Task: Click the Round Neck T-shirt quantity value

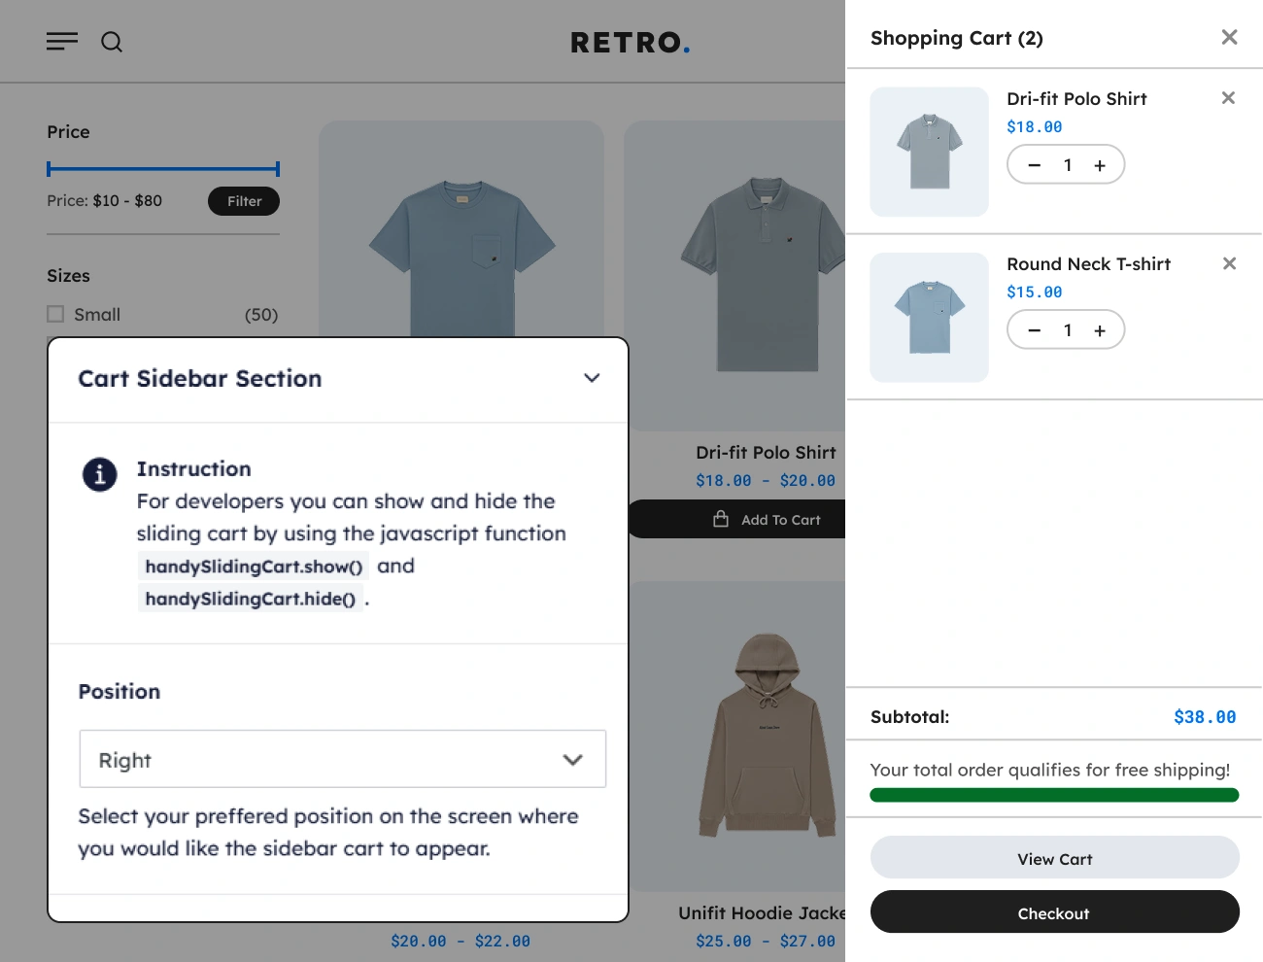Action: click(1067, 330)
